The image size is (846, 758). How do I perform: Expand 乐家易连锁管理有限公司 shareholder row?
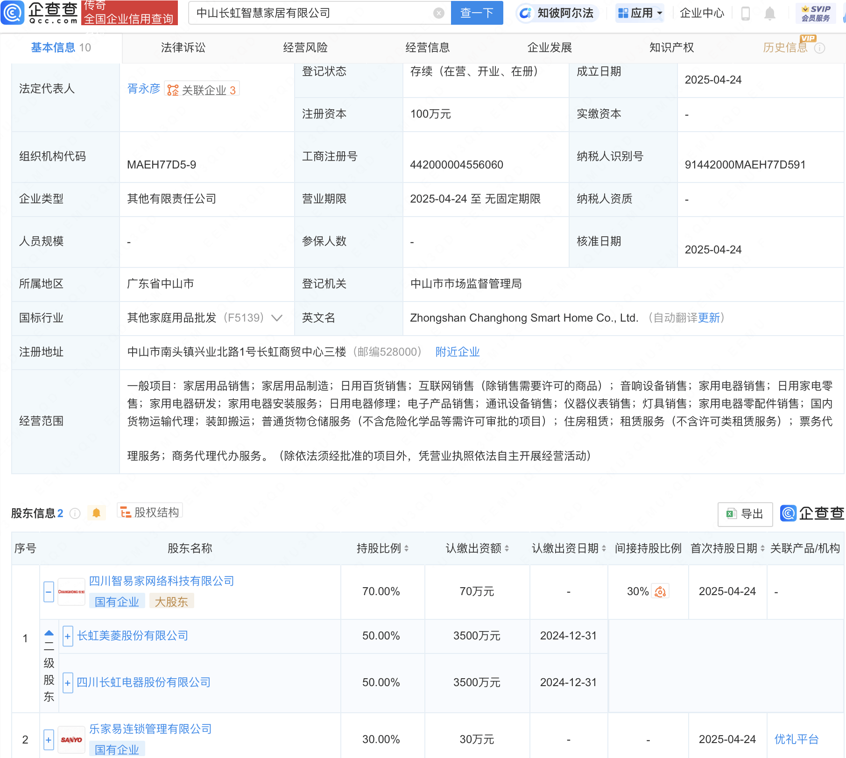(x=49, y=740)
